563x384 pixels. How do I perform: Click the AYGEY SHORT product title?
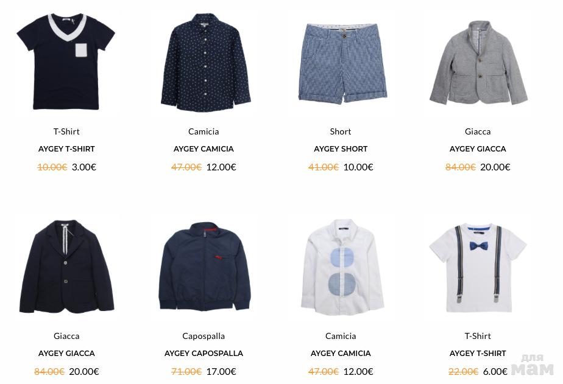pos(341,149)
